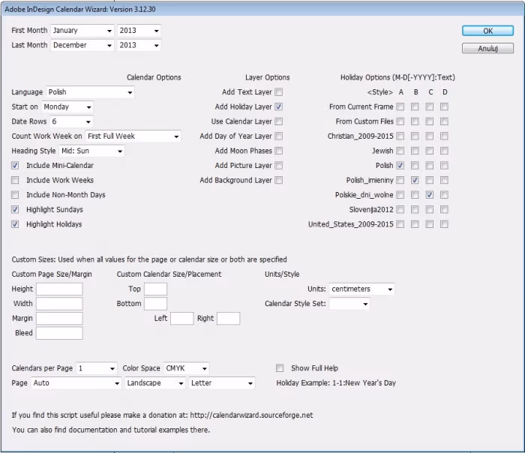Image resolution: width=525 pixels, height=453 pixels.
Task: Enable Add Day of Year Layer
Action: click(x=278, y=136)
